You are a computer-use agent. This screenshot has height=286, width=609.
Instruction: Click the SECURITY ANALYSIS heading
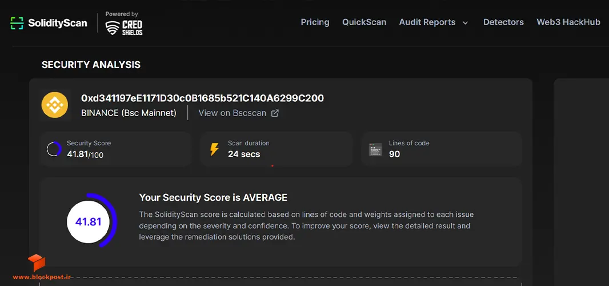[91, 65]
